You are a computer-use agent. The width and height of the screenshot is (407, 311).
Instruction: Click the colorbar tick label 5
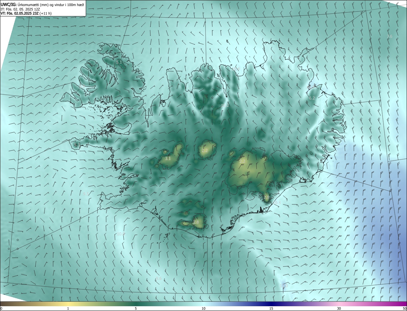pos(136,308)
